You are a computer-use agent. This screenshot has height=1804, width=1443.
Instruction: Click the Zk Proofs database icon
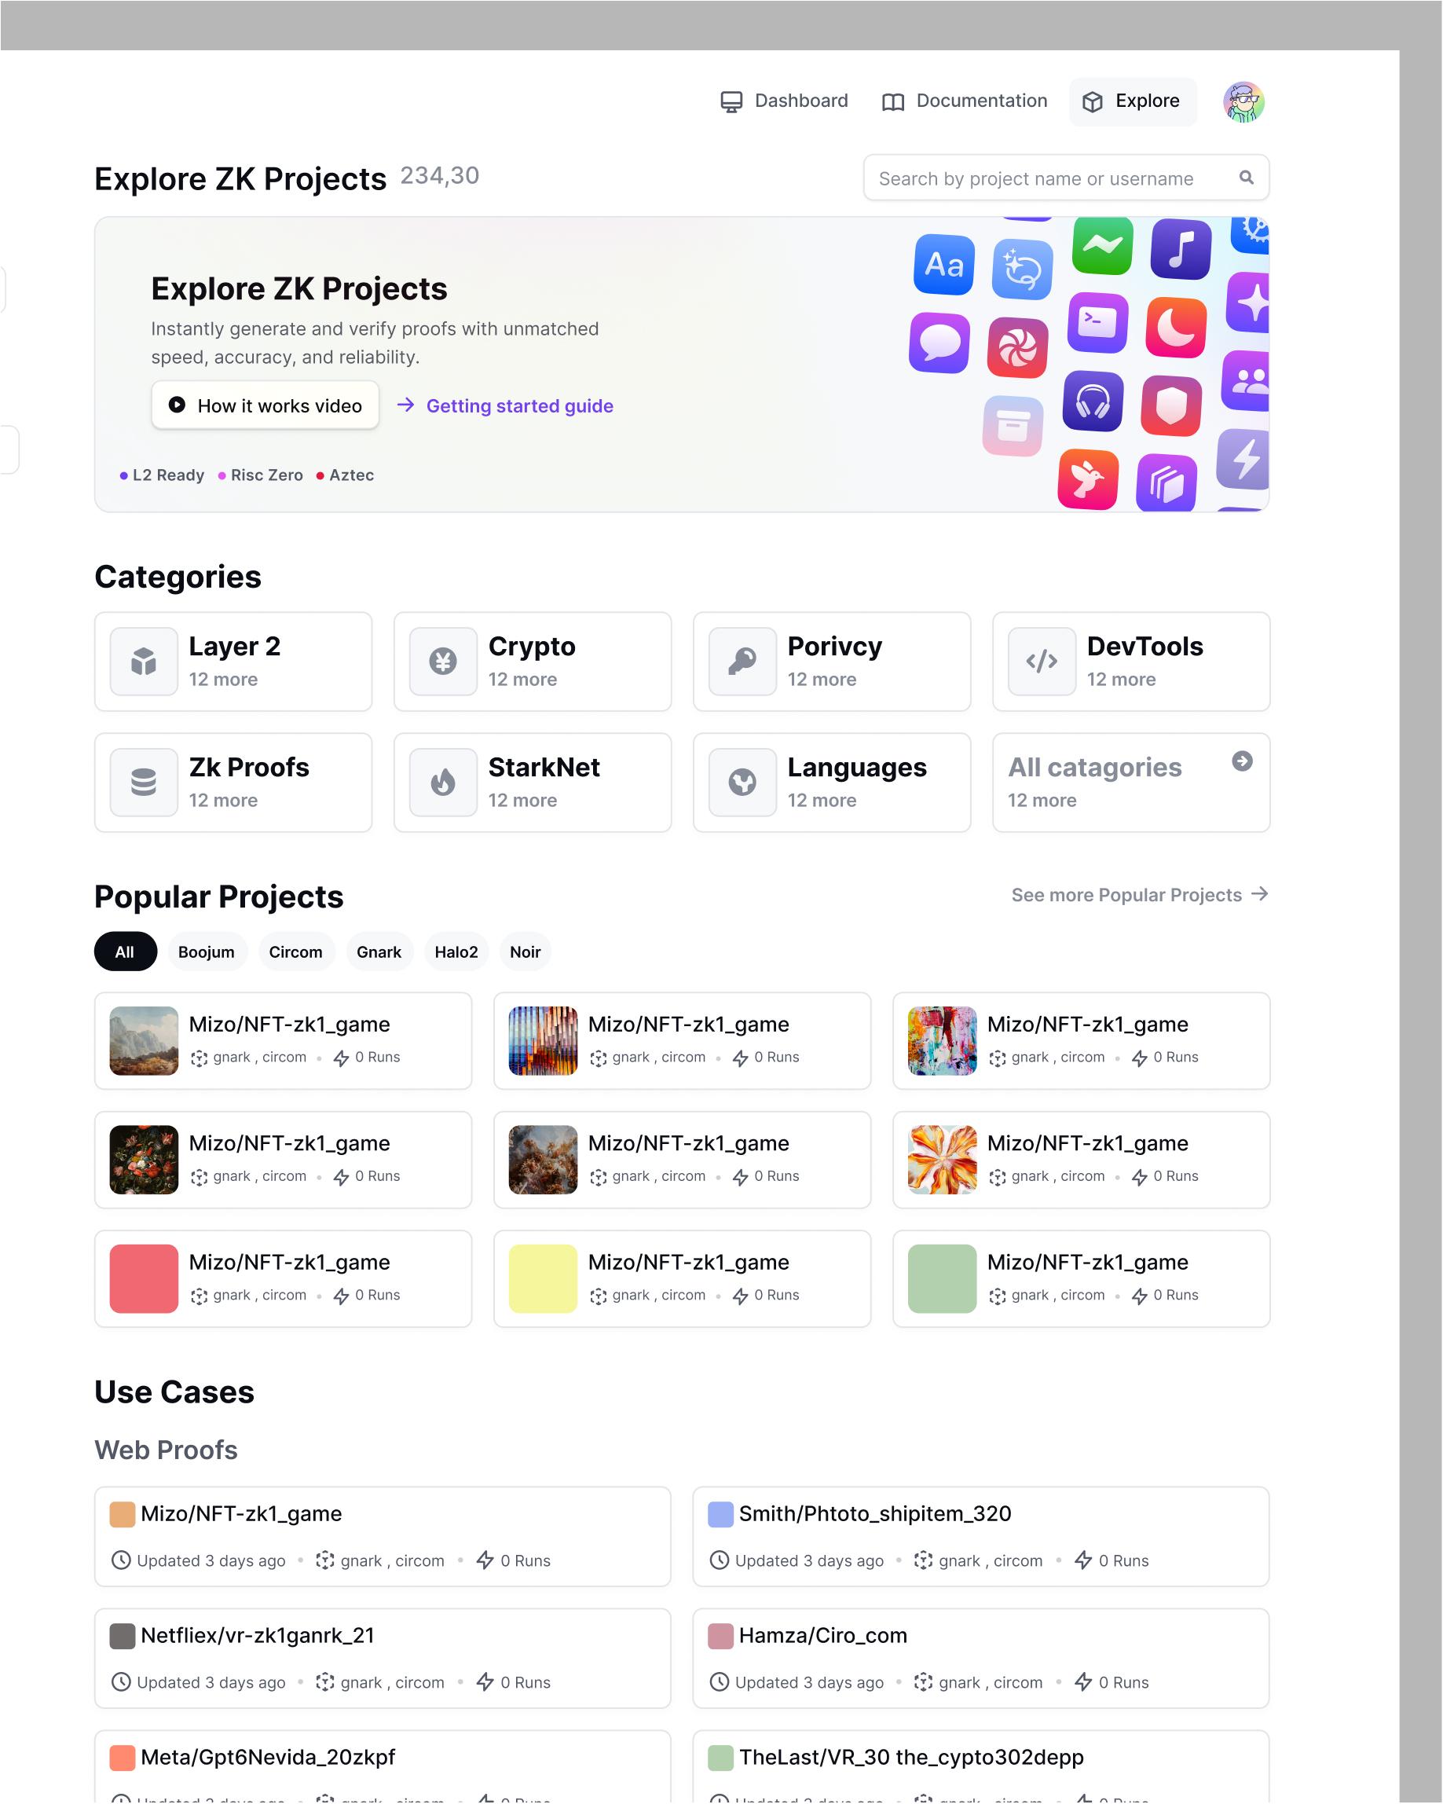pyautogui.click(x=144, y=783)
